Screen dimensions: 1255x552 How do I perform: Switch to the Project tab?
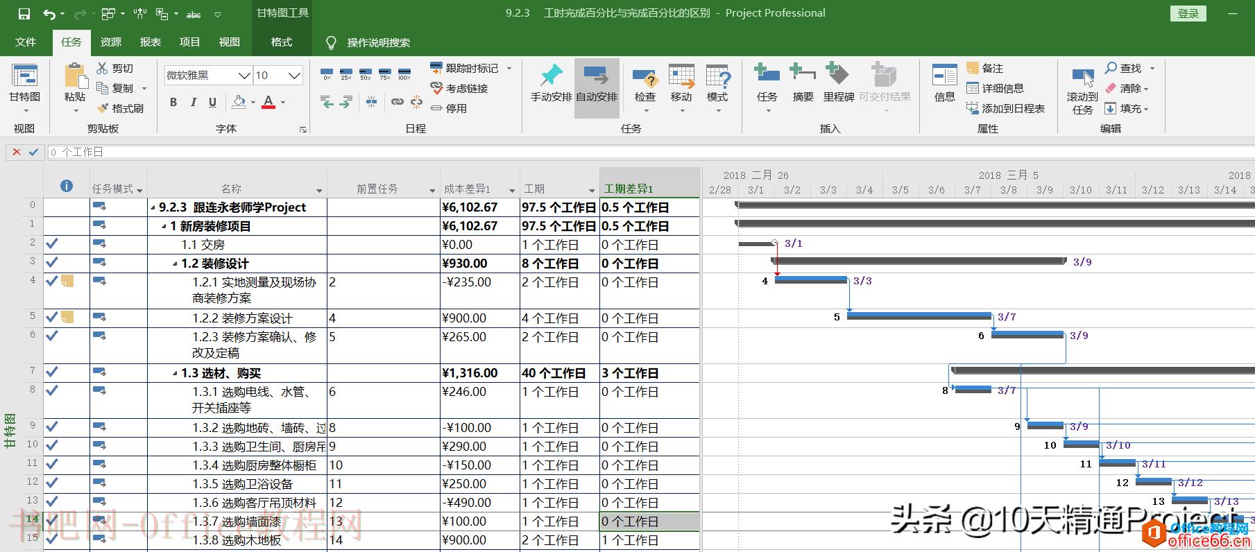tap(190, 42)
